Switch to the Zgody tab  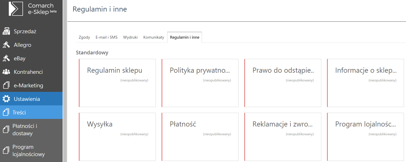84,37
